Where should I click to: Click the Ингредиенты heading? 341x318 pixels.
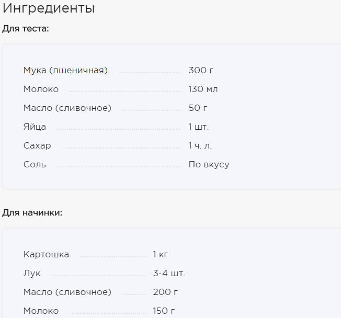(x=49, y=8)
